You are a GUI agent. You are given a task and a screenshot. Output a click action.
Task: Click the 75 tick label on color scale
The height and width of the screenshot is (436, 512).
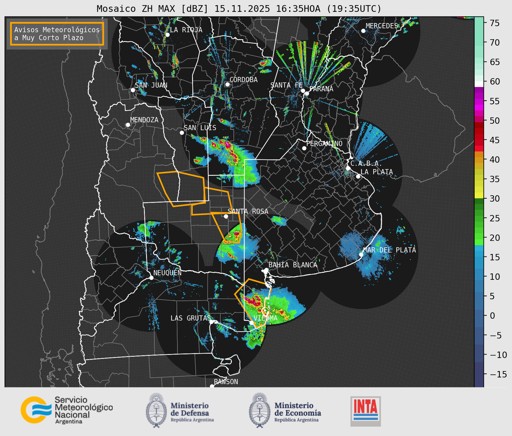pos(495,23)
